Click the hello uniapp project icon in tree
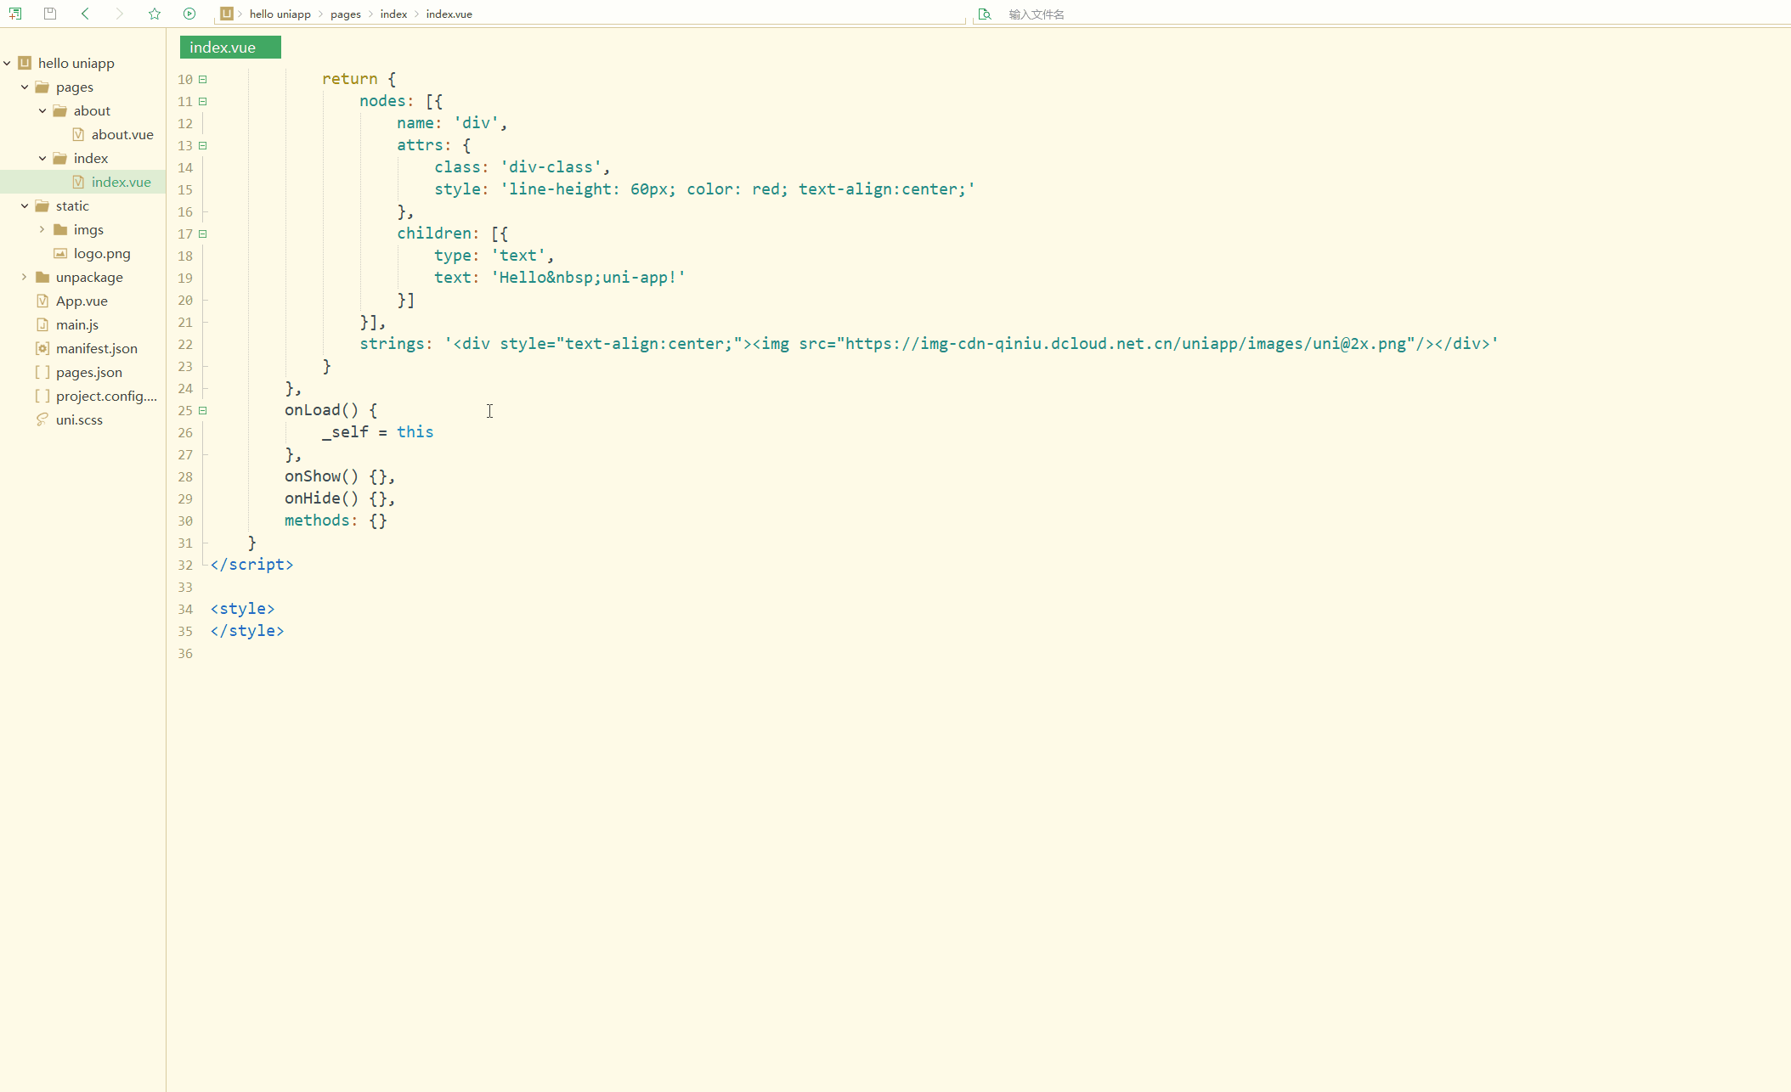Viewport: 1791px width, 1092px height. [25, 63]
